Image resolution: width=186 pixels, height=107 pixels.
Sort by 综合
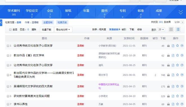140,30
